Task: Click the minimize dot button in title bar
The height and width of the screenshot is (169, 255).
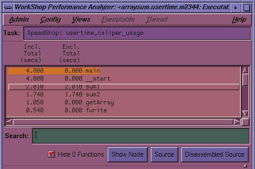Action: pos(235,7)
